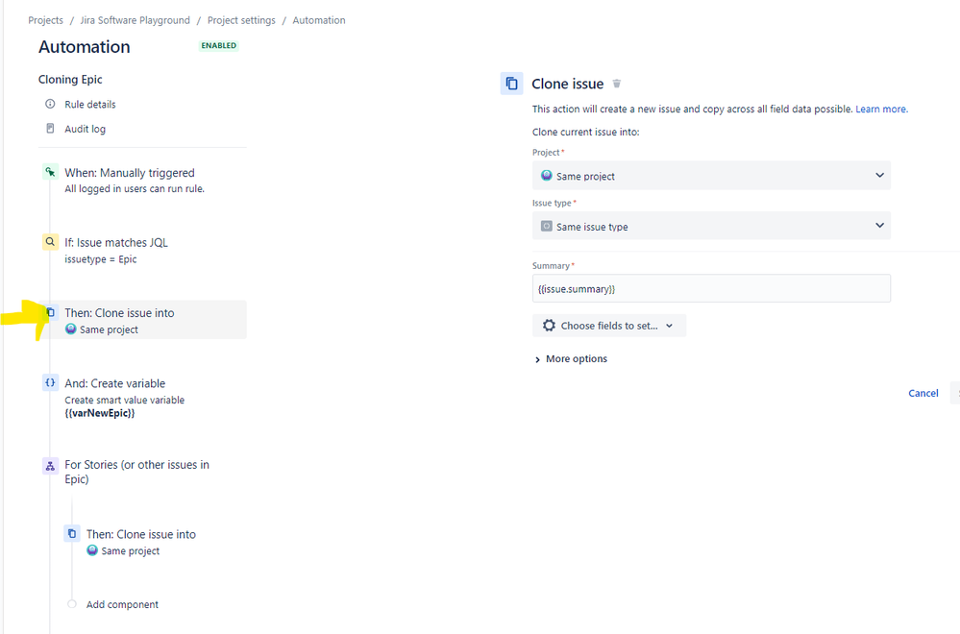Click the avatar in the Project dropdown

point(547,176)
